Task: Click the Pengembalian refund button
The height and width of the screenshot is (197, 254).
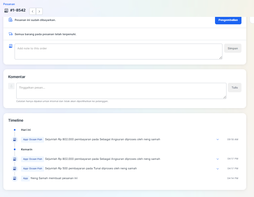Action: pos(228,20)
